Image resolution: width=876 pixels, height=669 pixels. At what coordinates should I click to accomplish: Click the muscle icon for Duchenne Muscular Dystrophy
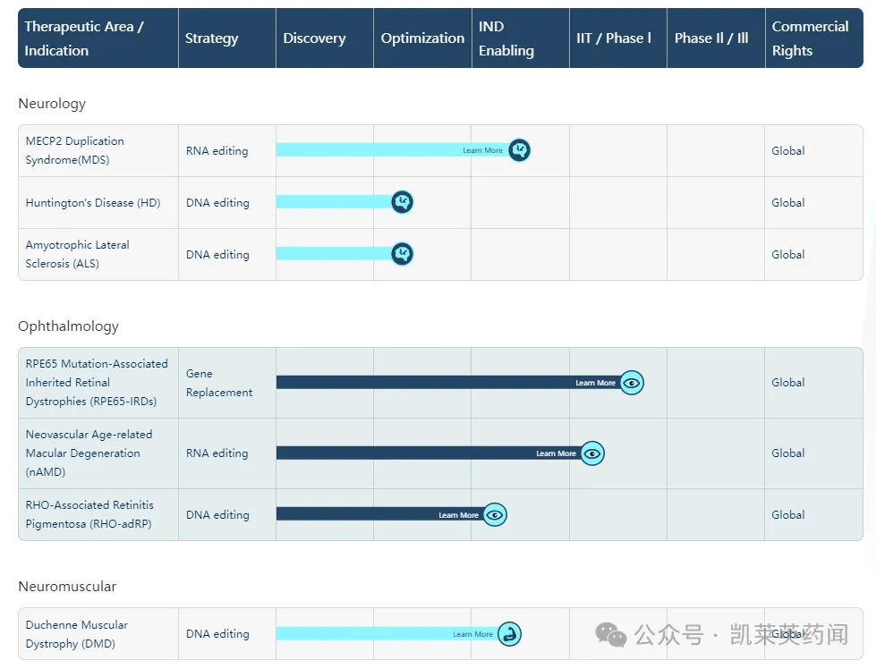[509, 634]
